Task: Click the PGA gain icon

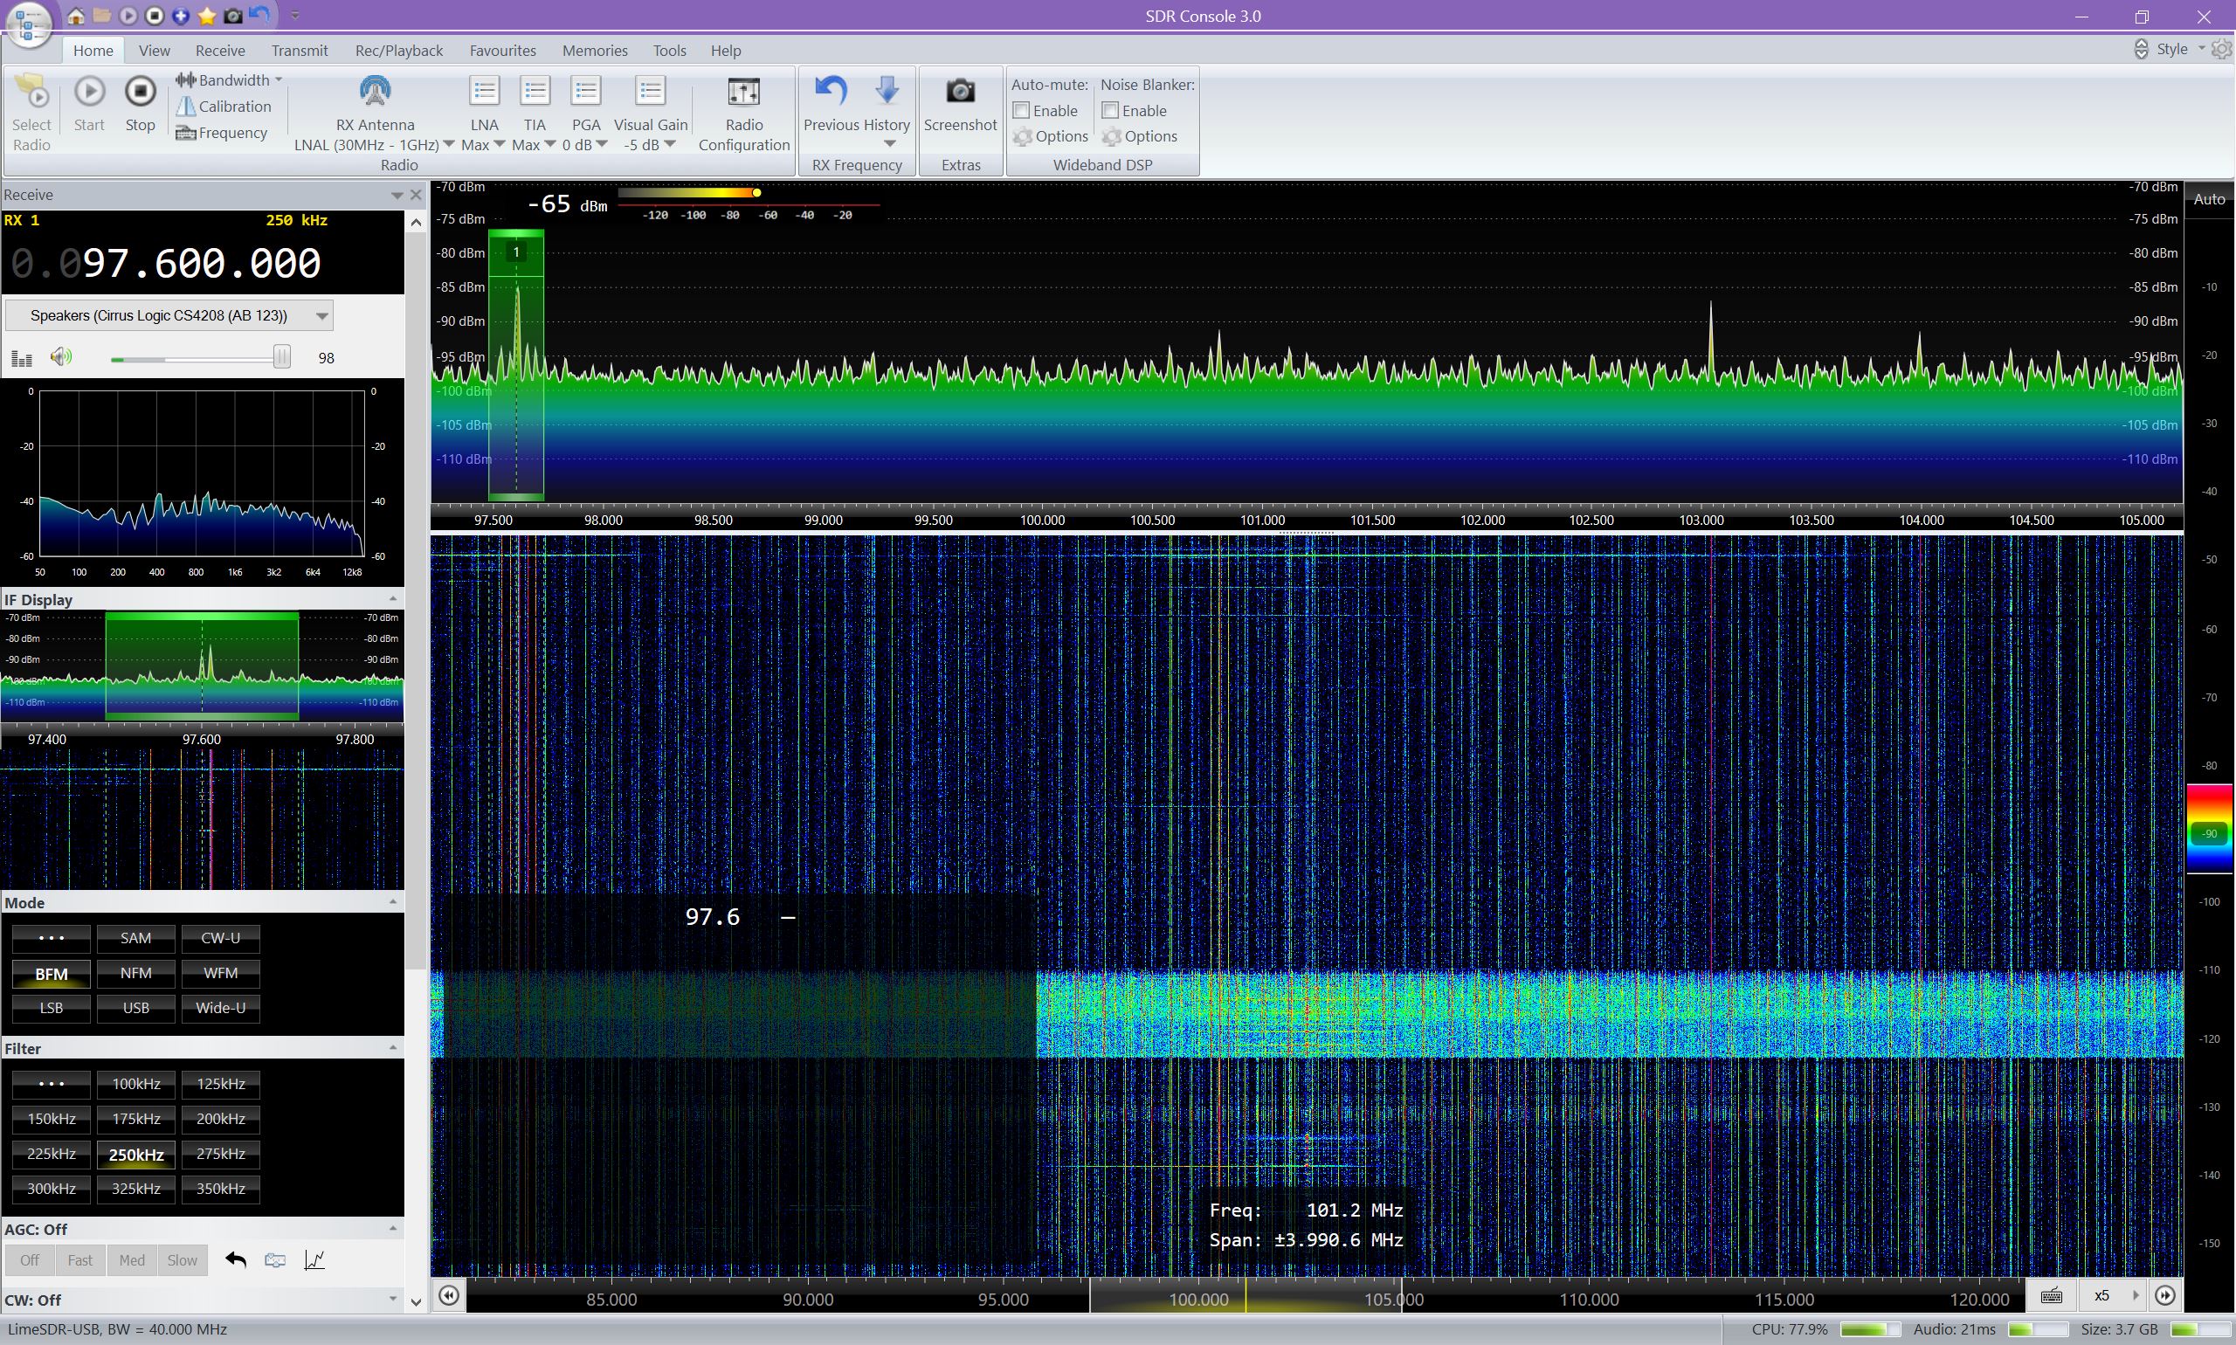Action: [x=585, y=92]
